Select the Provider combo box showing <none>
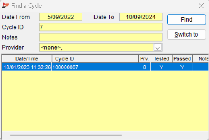 tap(100, 47)
